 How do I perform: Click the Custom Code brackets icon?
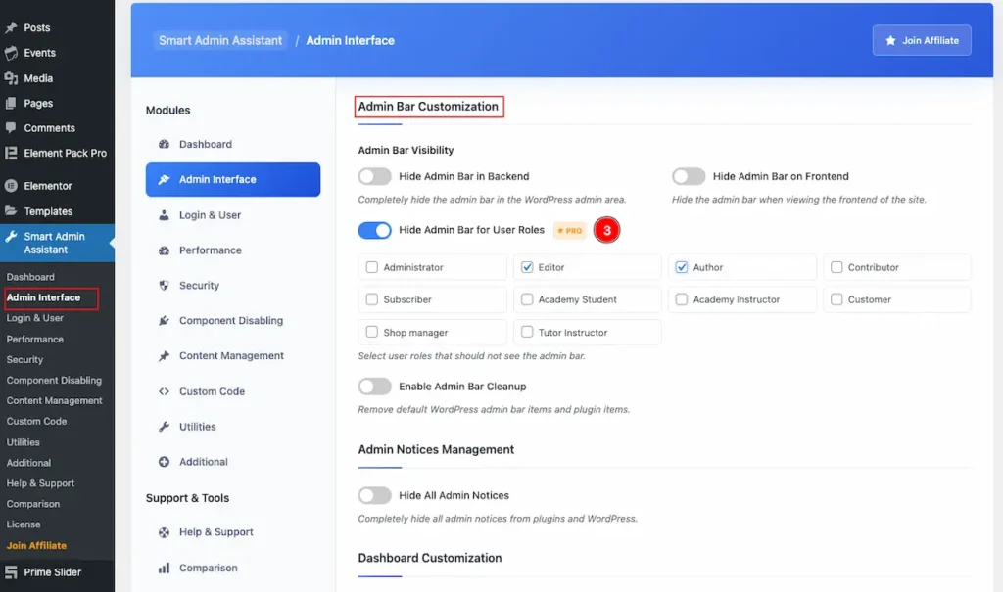pyautogui.click(x=164, y=391)
